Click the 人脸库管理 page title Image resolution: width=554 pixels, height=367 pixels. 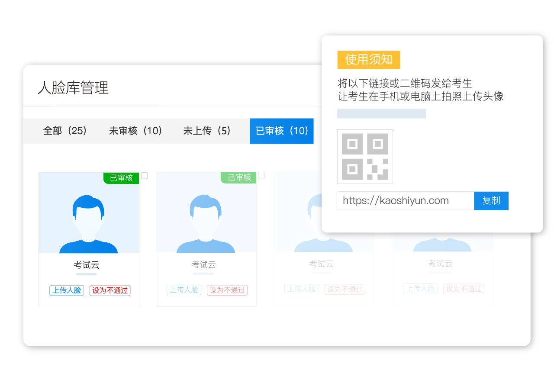73,88
